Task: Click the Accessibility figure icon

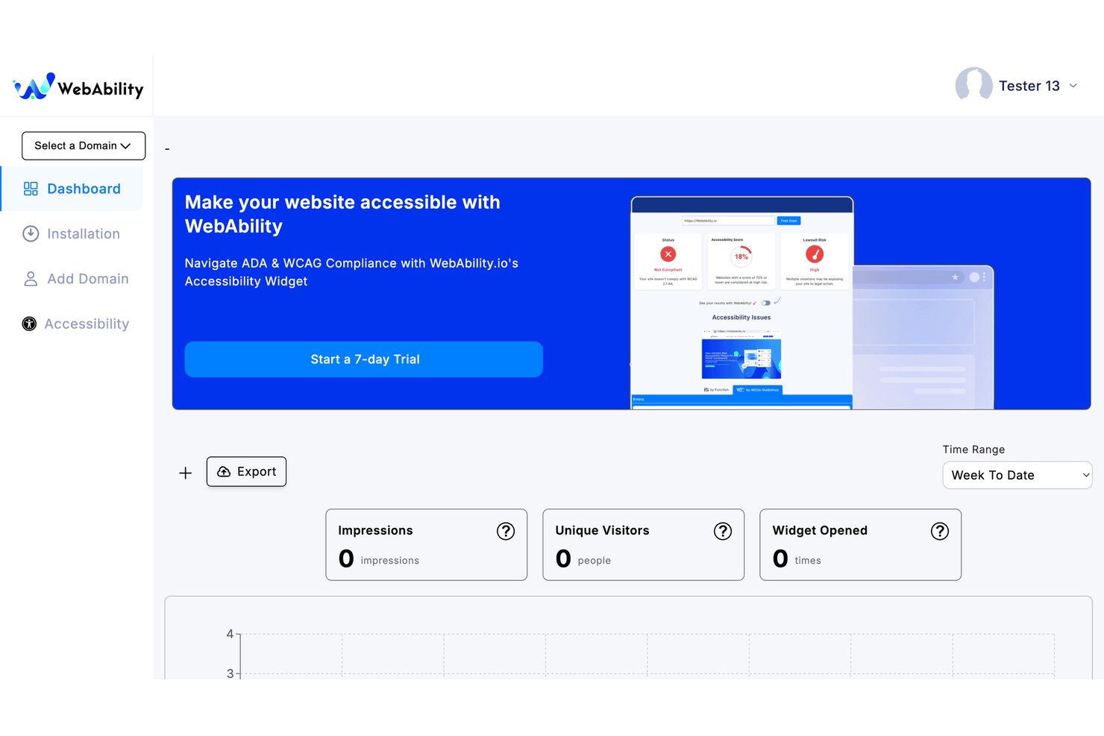Action: click(x=29, y=324)
